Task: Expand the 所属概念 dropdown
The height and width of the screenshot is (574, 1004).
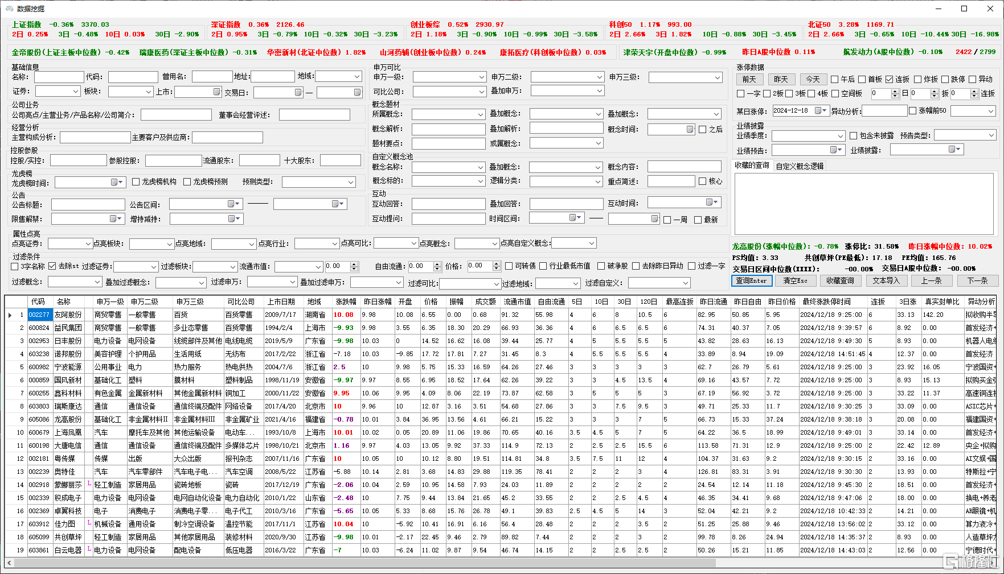Action: point(481,114)
